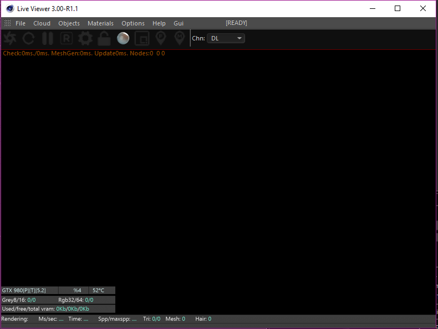Open the Help menu
The image size is (438, 329).
159,23
